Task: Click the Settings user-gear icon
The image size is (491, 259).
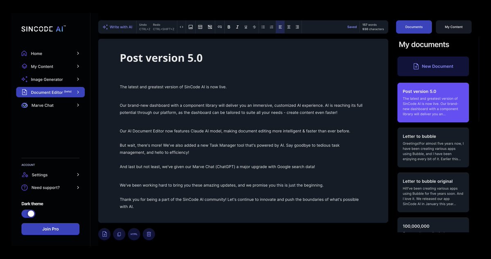Action: click(25, 175)
